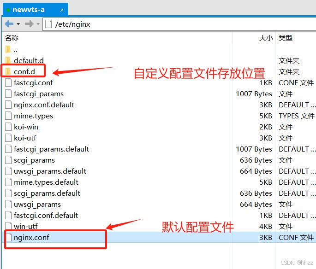316x269 pixels.
Task: Open the forward history dropdown arrow
Action: coord(38,24)
